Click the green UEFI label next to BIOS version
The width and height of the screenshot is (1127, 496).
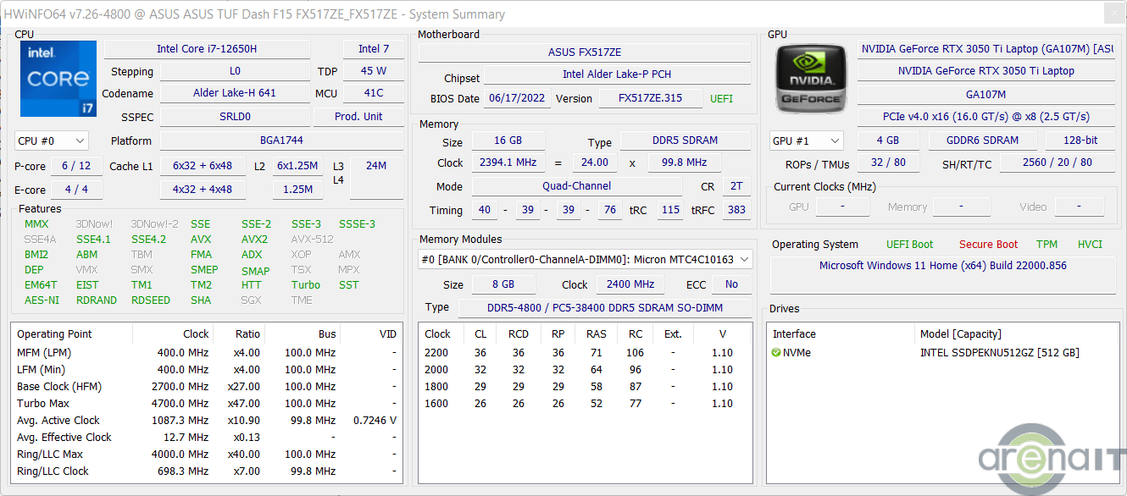coord(721,99)
